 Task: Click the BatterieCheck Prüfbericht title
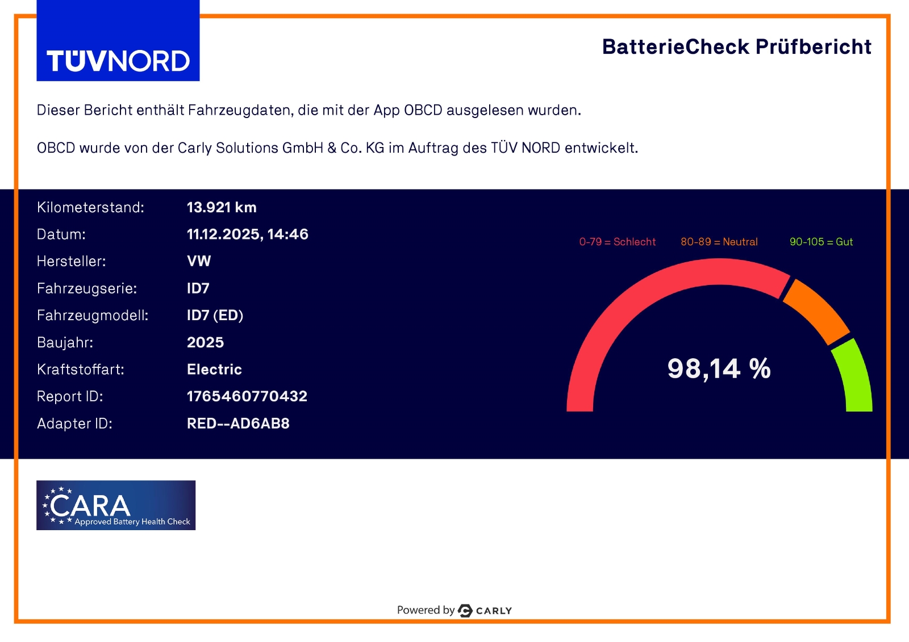(736, 47)
